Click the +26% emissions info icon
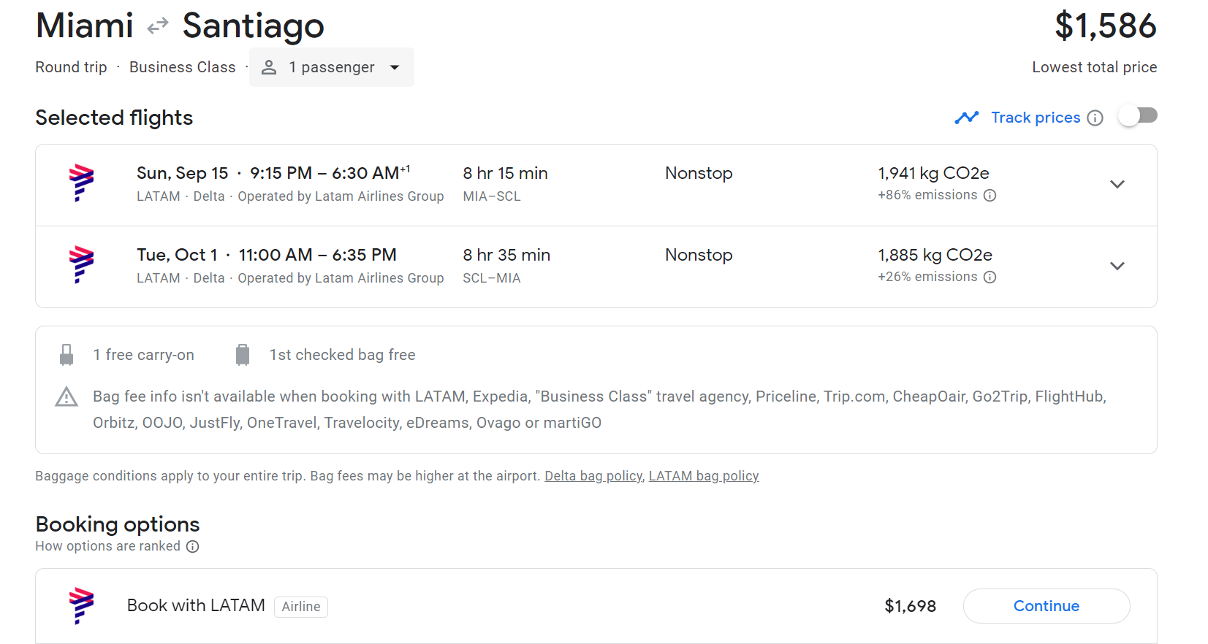This screenshot has width=1208, height=644. pyautogui.click(x=989, y=277)
